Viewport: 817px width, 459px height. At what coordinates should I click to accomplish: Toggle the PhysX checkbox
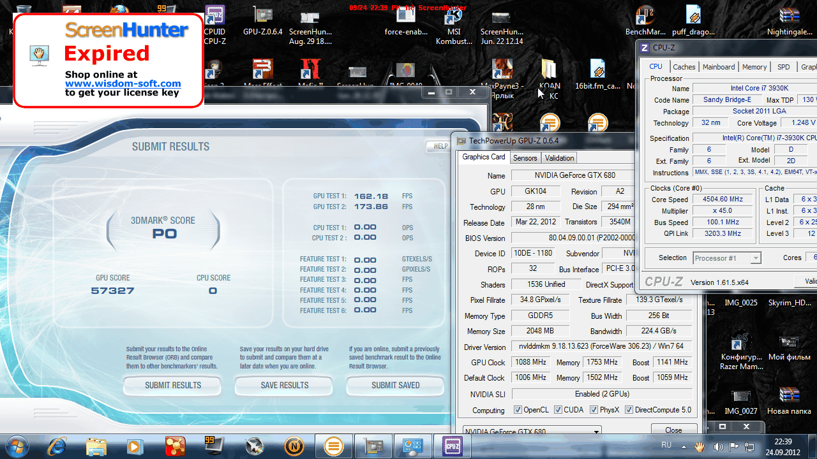[x=594, y=410]
